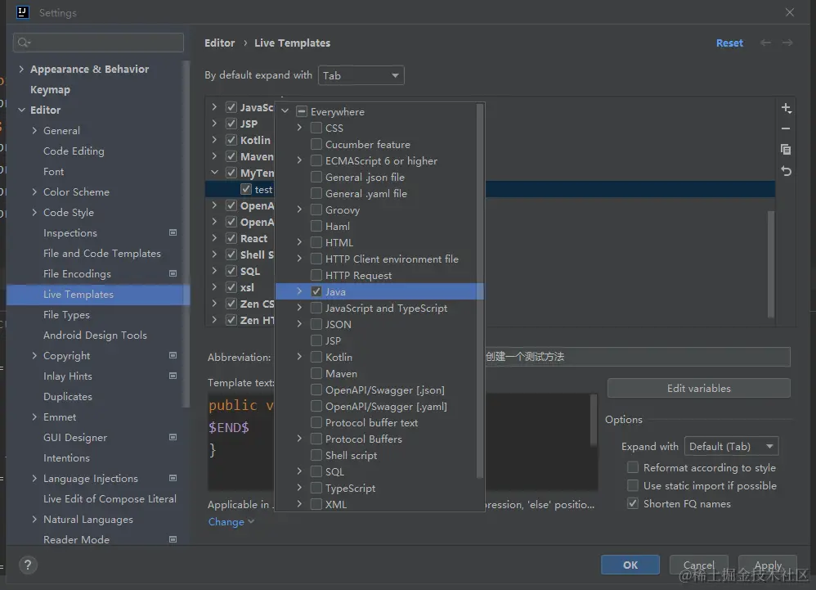
Task: Open Code Editing settings page
Action: pos(74,151)
